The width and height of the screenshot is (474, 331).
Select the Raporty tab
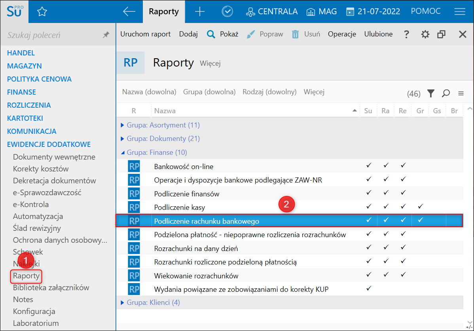point(164,12)
